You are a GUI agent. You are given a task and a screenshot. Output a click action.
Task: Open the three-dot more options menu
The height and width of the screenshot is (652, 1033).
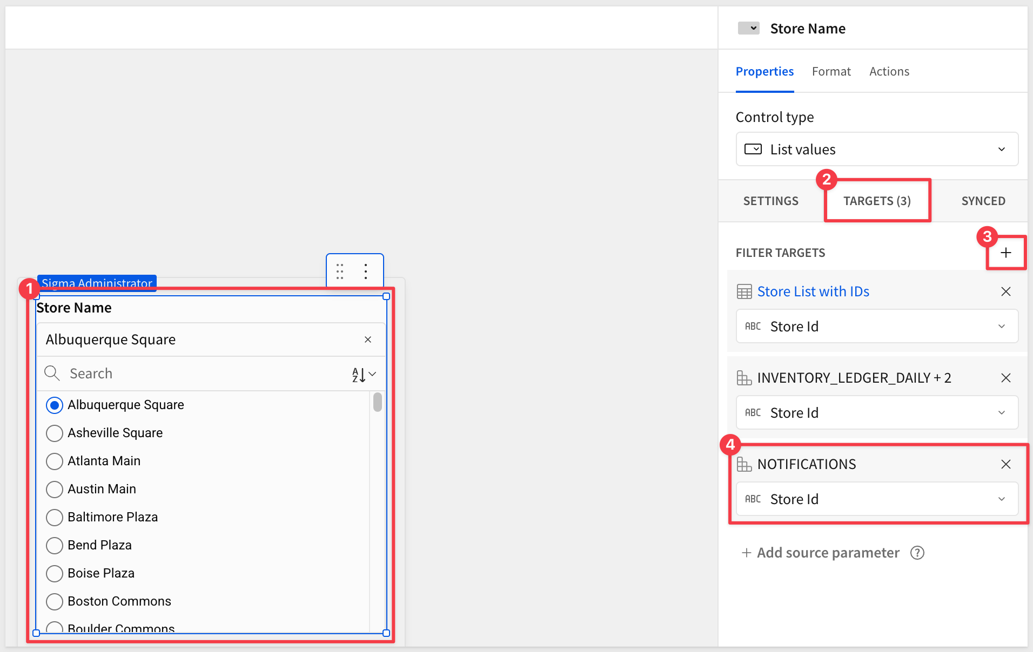click(x=366, y=271)
